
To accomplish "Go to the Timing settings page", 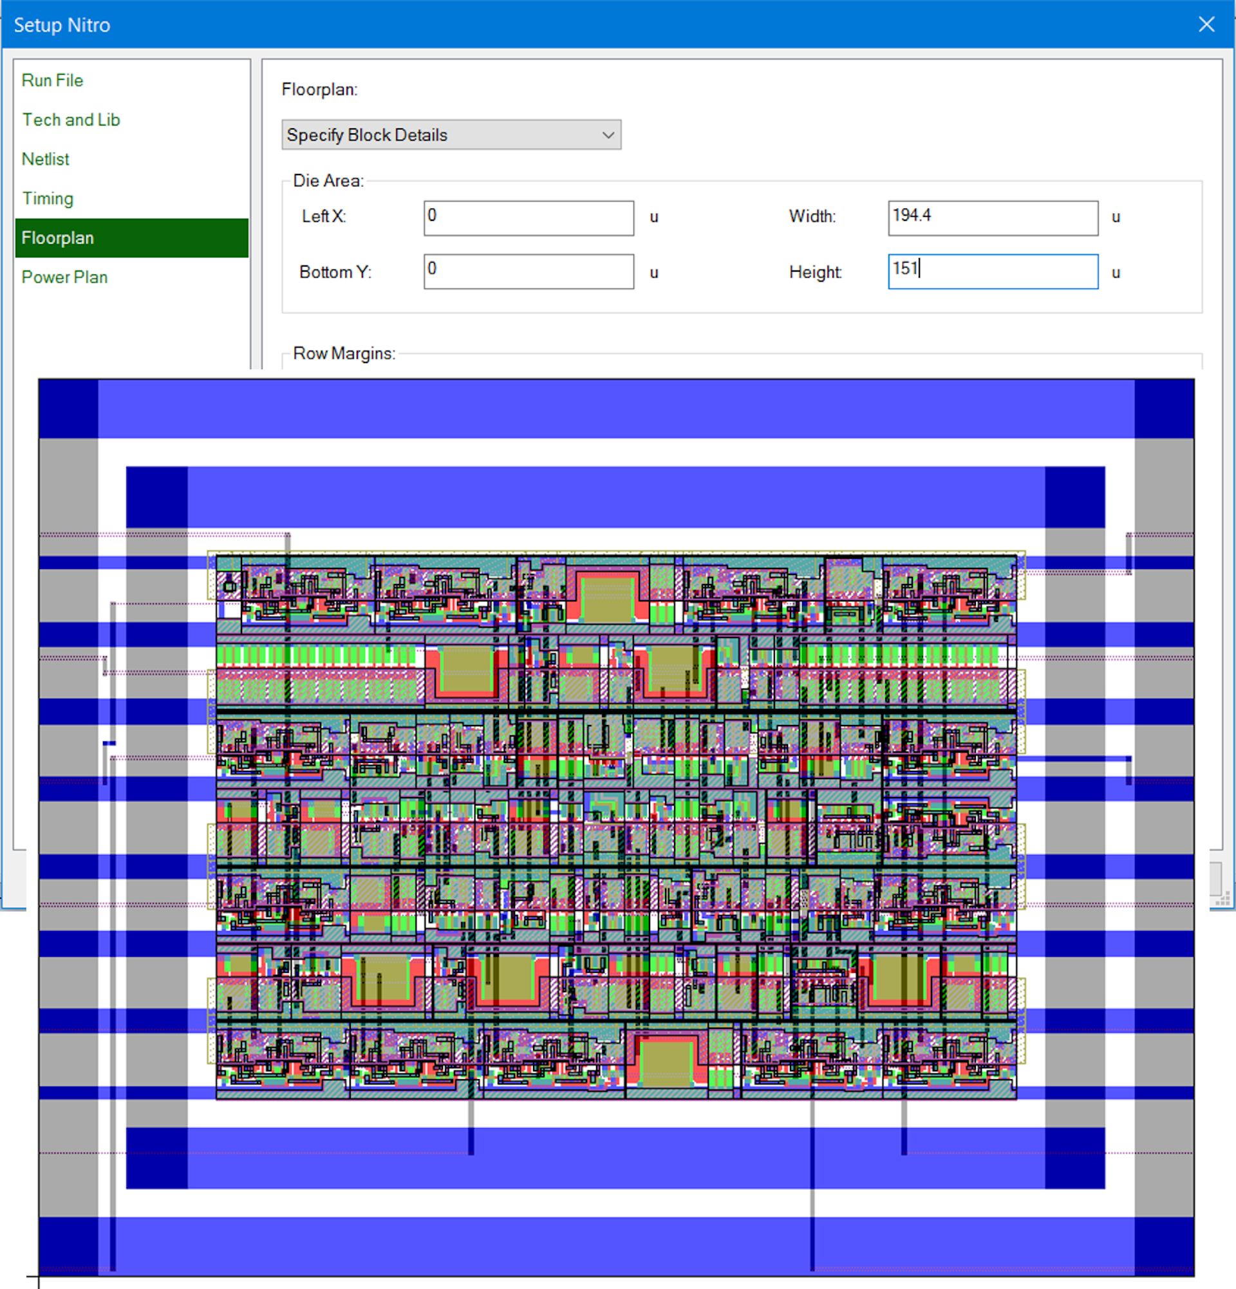I will 48,198.
